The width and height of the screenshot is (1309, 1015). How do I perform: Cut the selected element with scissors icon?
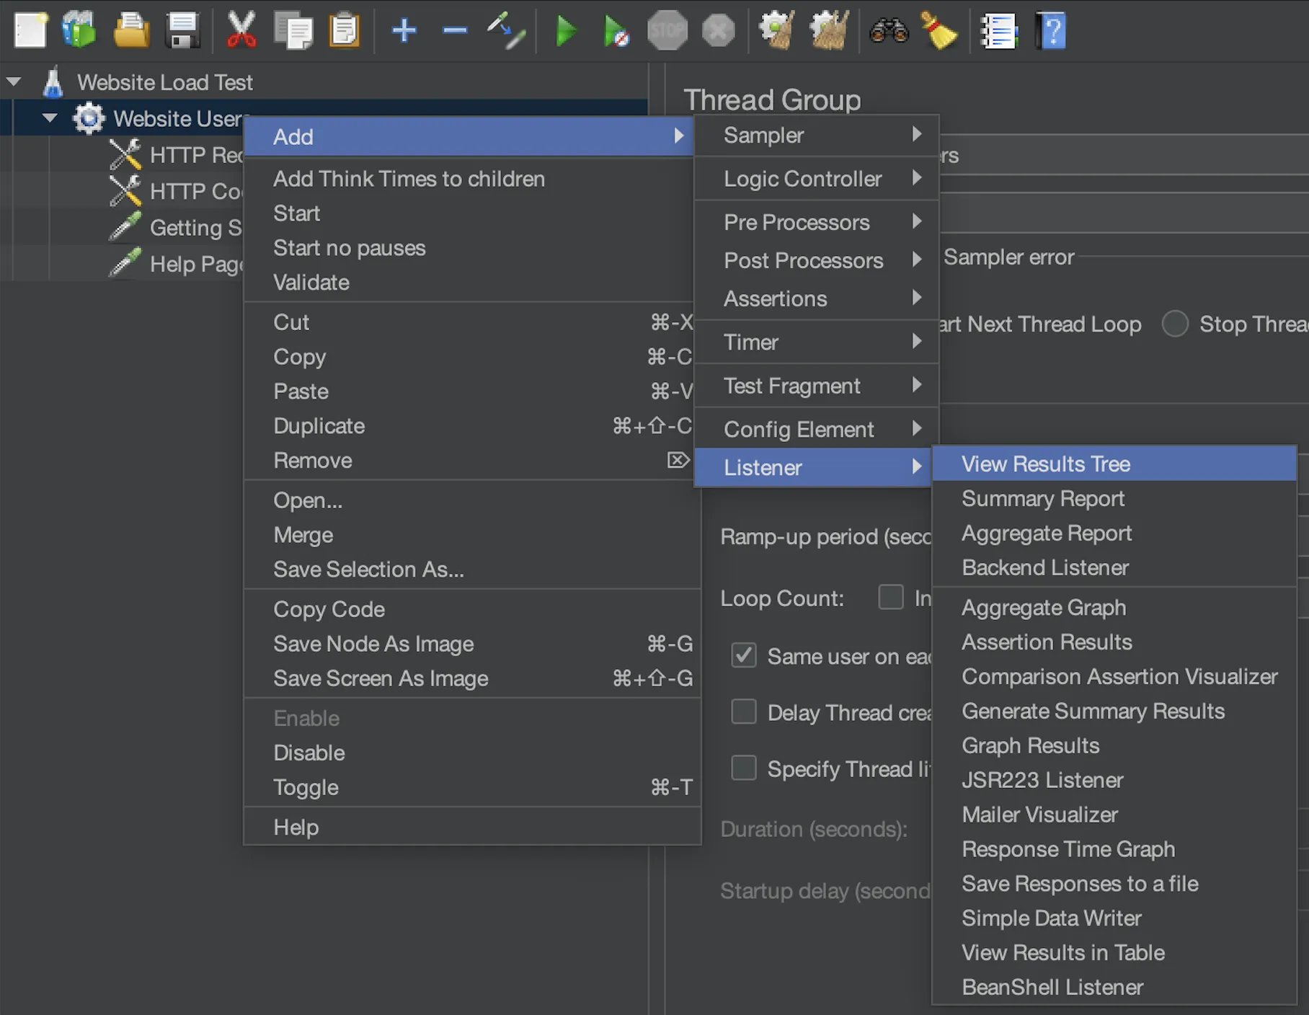243,30
